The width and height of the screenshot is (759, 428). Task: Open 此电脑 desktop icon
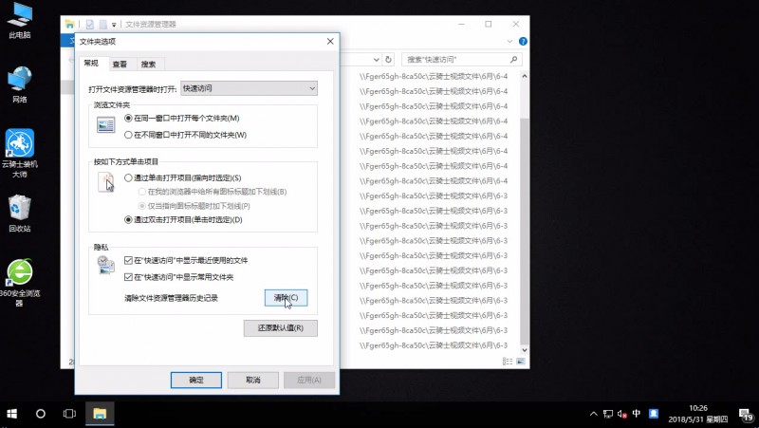(19, 20)
